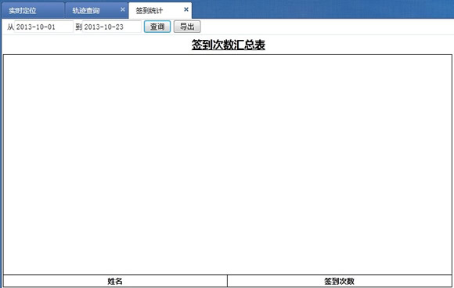Select the 签到次数 column header
The height and width of the screenshot is (288, 454).
coord(340,281)
